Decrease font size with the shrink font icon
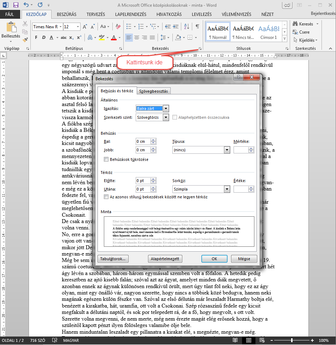Viewport: 336px width, 345px height. (x=93, y=27)
